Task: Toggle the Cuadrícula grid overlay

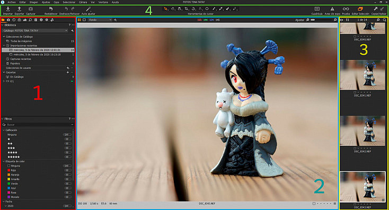Action: coord(317,9)
